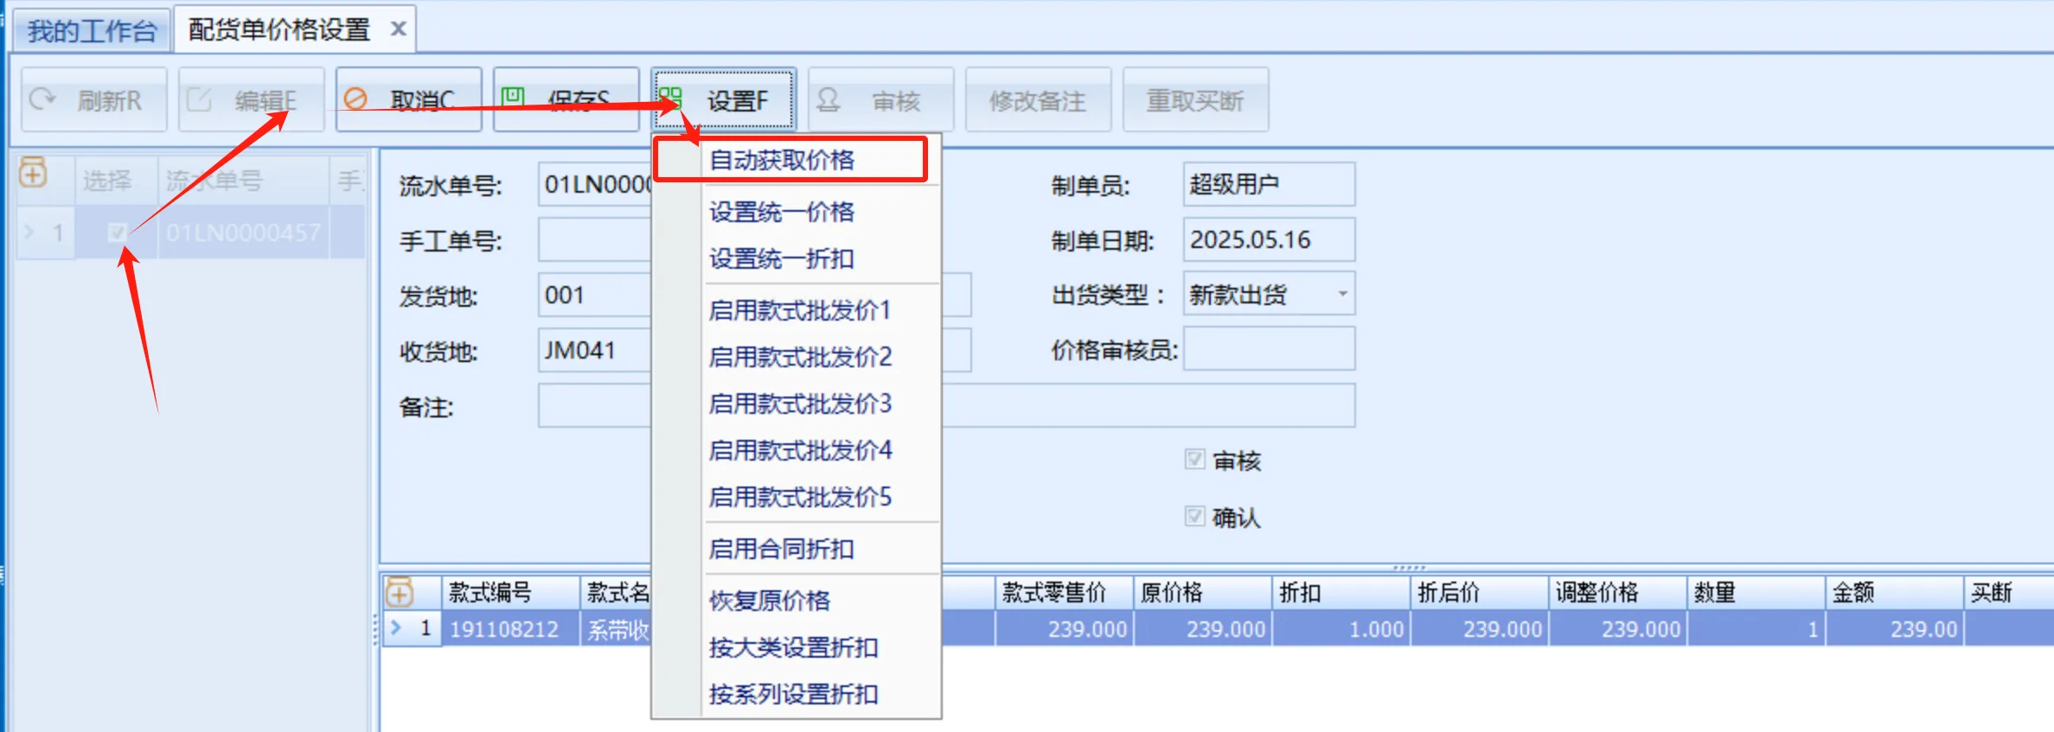Switch to the 我的工作台 tab
This screenshot has height=732, width=2054.
click(92, 31)
